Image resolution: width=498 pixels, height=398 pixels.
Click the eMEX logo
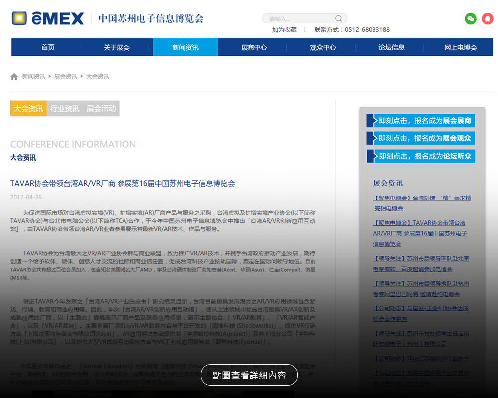pyautogui.click(x=48, y=19)
